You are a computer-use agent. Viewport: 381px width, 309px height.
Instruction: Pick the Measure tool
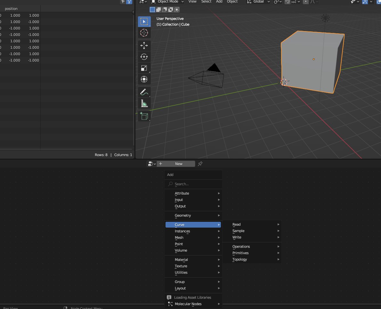pyautogui.click(x=144, y=104)
